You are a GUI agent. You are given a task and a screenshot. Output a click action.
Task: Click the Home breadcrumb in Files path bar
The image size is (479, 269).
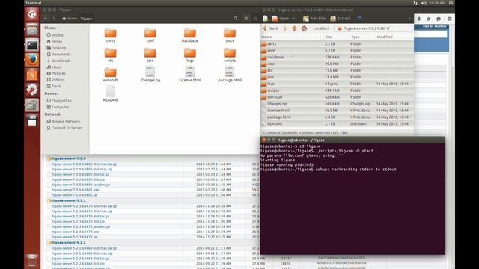click(x=70, y=19)
